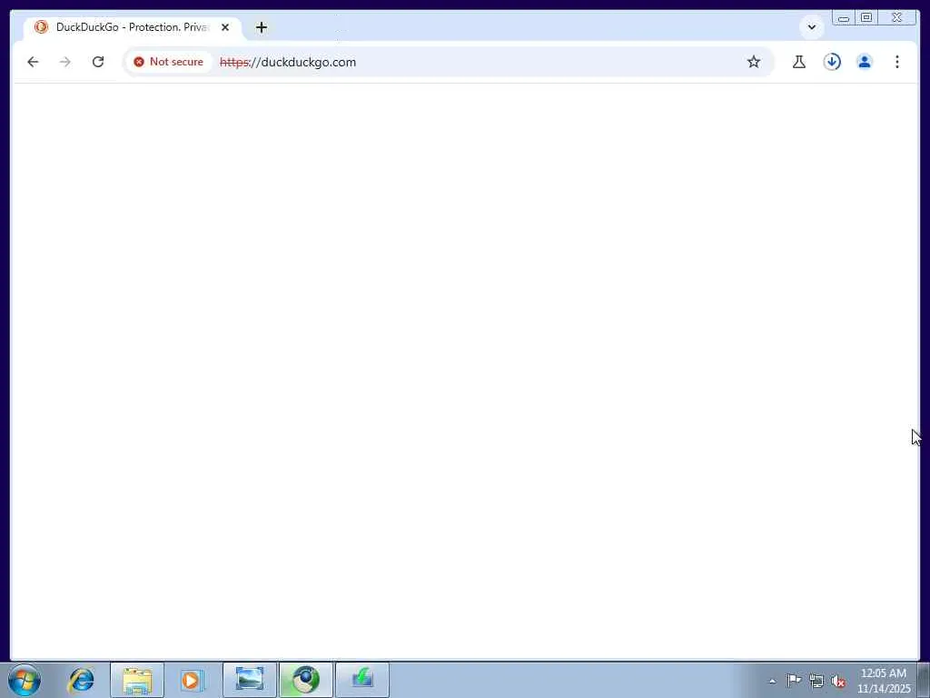The width and height of the screenshot is (930, 698).
Task: Open the downloads icon in toolbar
Action: click(x=832, y=62)
